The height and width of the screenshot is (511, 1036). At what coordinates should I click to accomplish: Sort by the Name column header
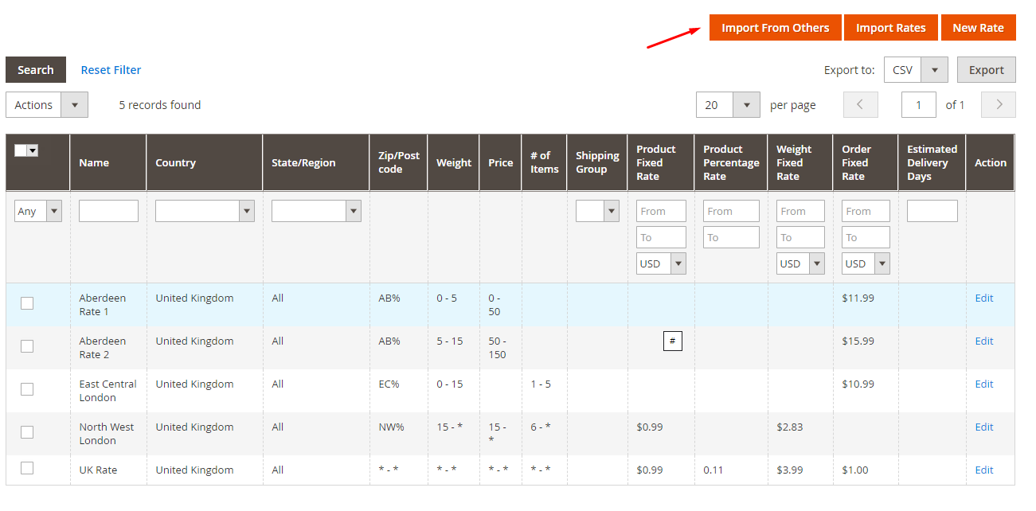tap(94, 163)
